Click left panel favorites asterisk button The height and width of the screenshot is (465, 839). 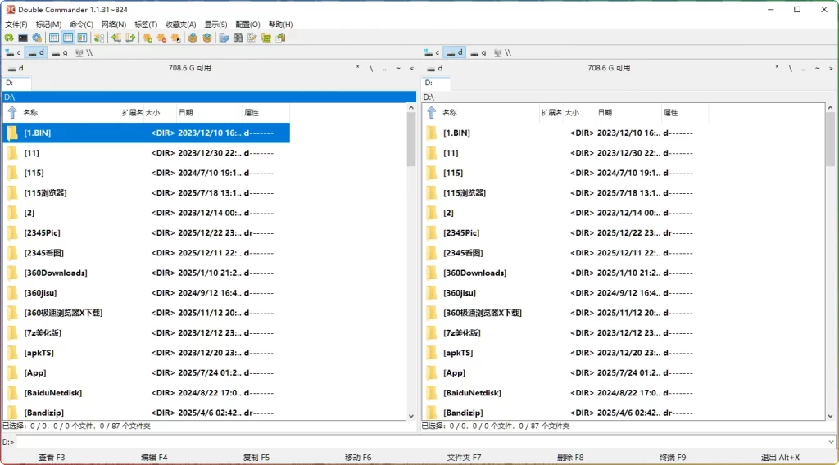(x=357, y=68)
